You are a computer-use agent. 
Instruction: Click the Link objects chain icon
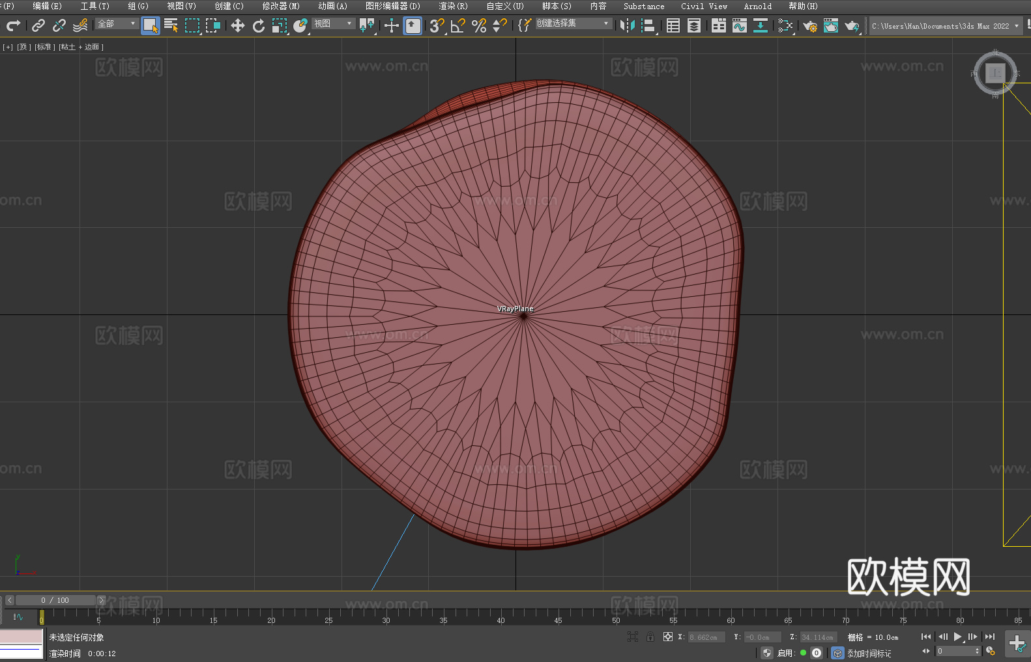38,25
